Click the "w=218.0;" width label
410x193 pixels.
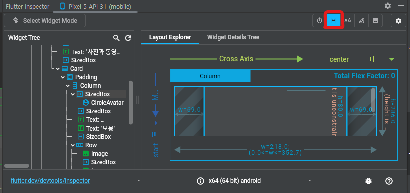[x=276, y=147]
